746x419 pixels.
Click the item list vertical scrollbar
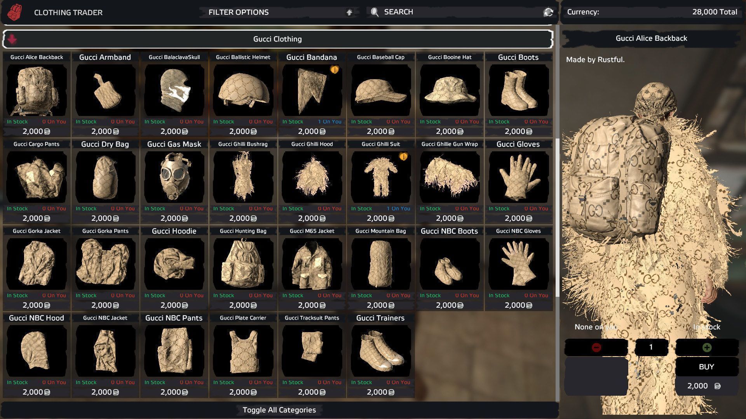pos(558,217)
